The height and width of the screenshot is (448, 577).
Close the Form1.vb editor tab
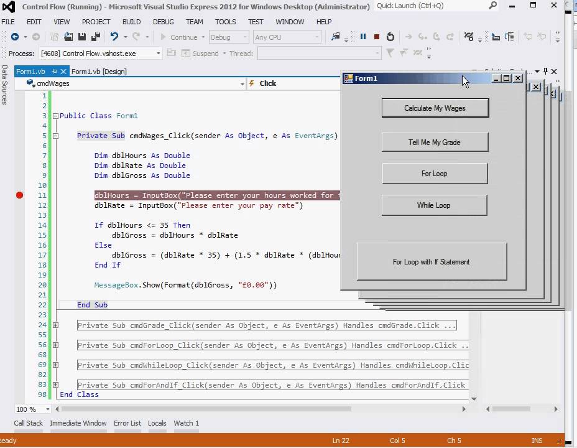[x=63, y=72]
